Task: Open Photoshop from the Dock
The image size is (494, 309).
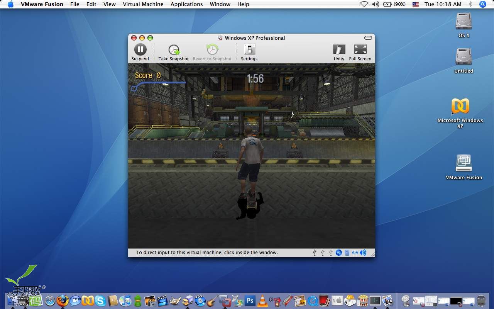Action: pyautogui.click(x=250, y=301)
